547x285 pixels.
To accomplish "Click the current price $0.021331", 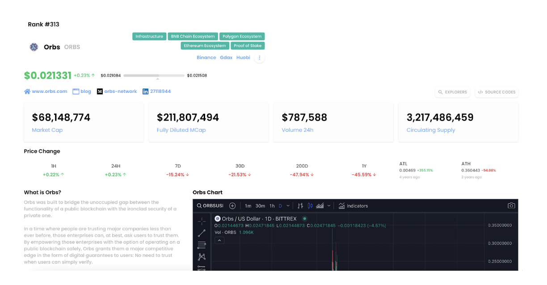I will tap(48, 75).
